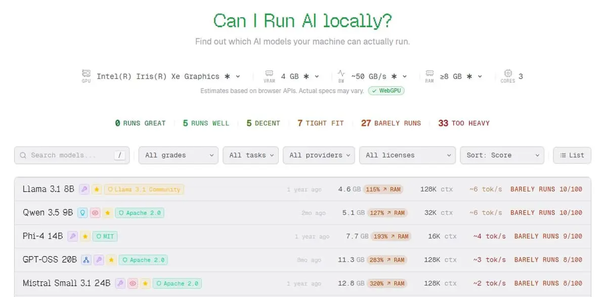Click the ~3 tok/s speed value
The height and width of the screenshot is (297, 607).
coord(490,260)
